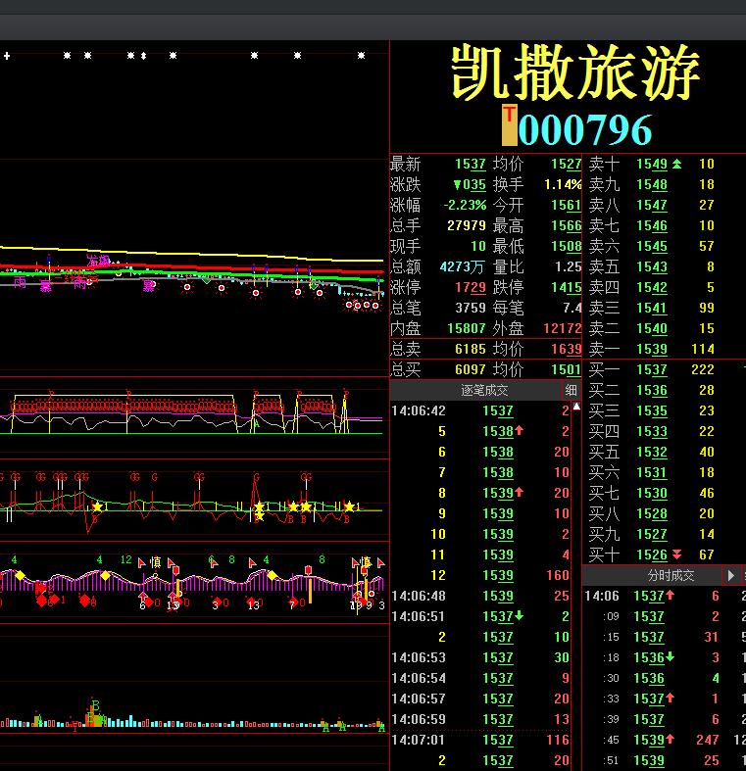The height and width of the screenshot is (771, 746).
Task: Click the stock code 000796
Action: 585,129
